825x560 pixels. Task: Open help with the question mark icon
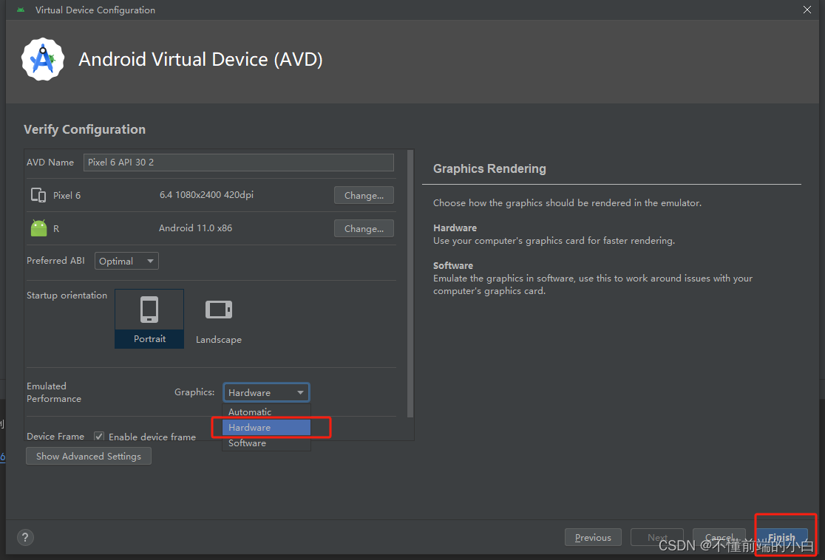(25, 537)
